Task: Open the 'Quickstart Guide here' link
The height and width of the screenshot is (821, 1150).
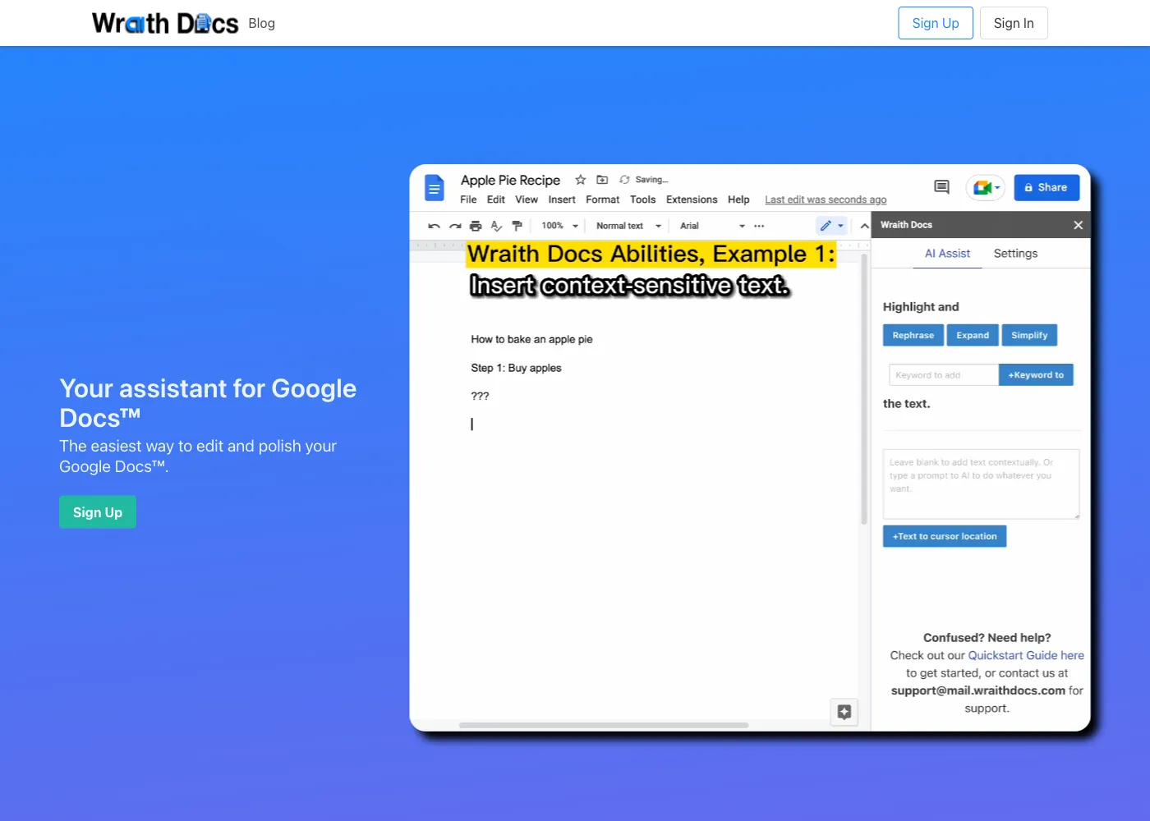Action: [x=1026, y=655]
